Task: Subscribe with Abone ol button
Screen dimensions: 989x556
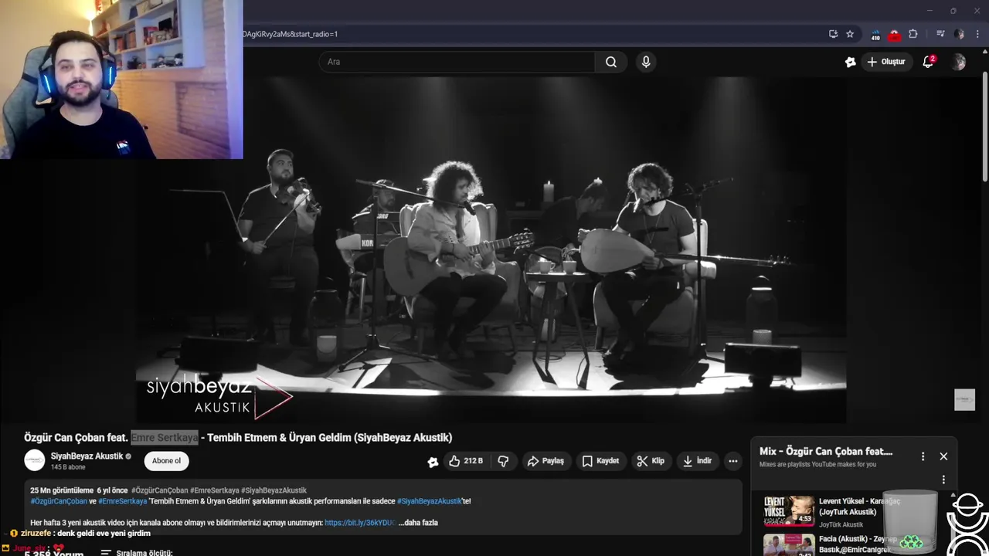Action: [166, 461]
